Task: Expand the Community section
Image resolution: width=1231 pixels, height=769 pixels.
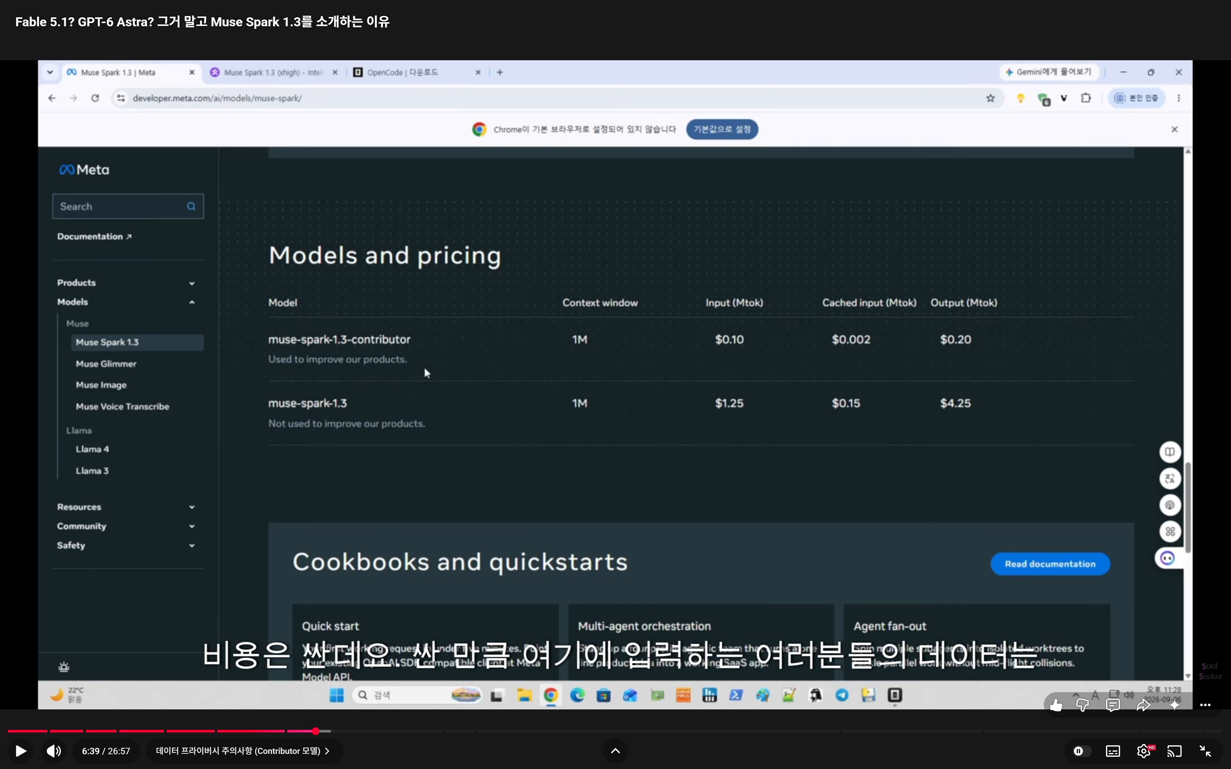Action: [126, 526]
